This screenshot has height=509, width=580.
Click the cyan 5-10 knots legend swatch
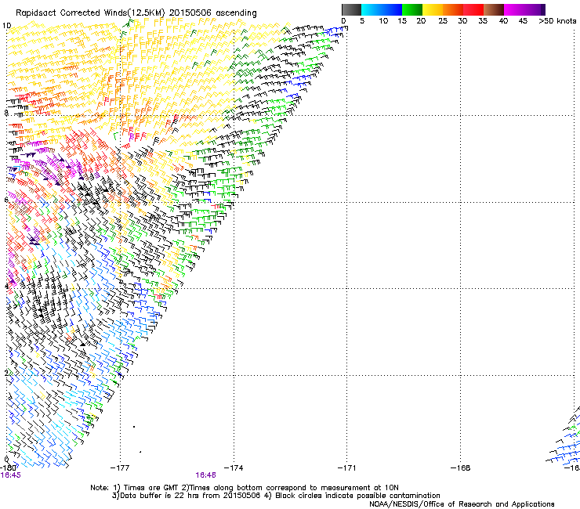pos(372,9)
